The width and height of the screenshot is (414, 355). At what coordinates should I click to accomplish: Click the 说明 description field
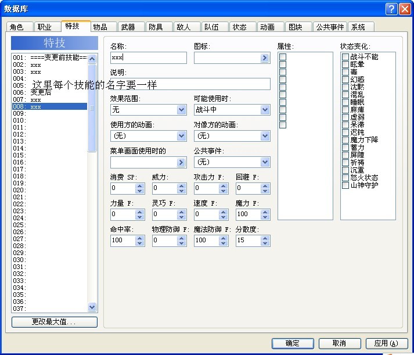click(x=190, y=84)
